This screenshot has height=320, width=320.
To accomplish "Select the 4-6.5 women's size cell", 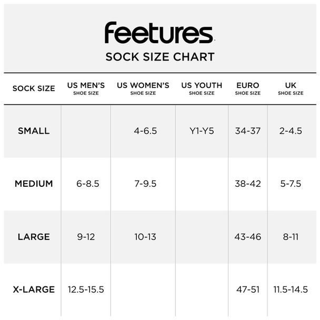I will pyautogui.click(x=145, y=131).
